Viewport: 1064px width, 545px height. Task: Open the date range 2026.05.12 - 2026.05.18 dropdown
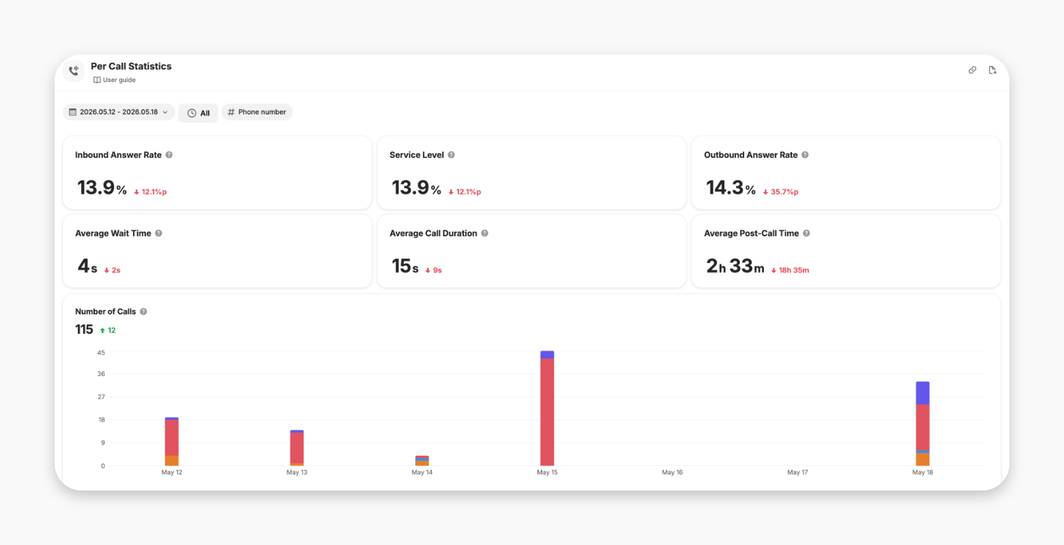pos(119,112)
